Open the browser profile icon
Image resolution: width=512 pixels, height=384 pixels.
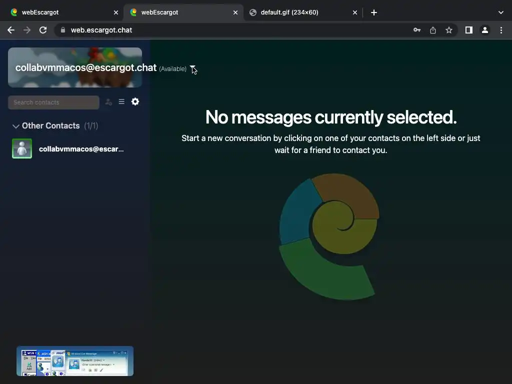pos(485,30)
